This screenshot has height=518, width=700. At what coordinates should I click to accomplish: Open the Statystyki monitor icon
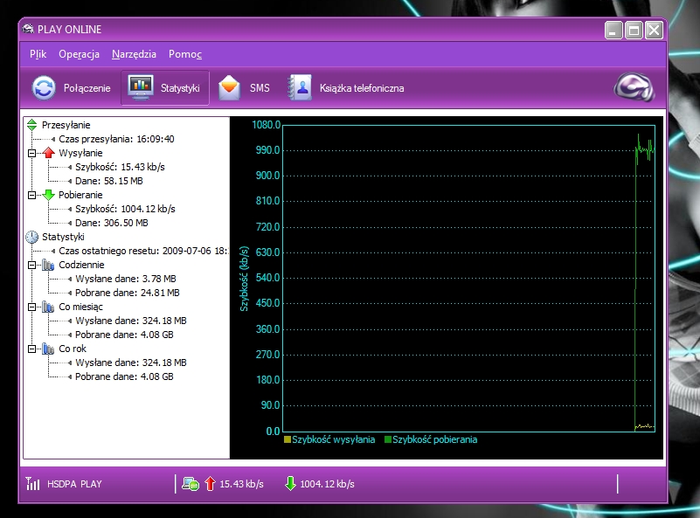[x=141, y=88]
